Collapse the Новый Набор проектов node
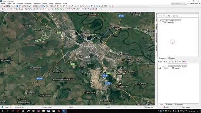Image resolution: width=201 pixels, height=113 pixels. tap(161, 21)
